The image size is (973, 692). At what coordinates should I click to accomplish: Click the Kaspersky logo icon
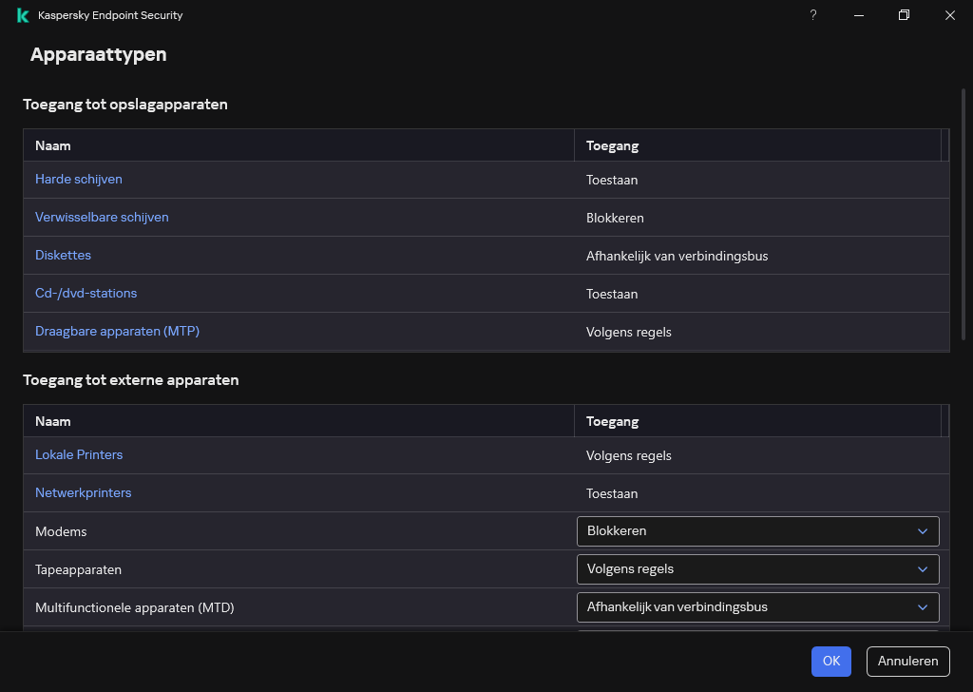tap(21, 15)
